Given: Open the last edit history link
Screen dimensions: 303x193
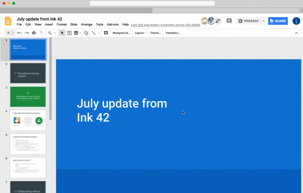Looking at the screenshot, I should tap(165, 25).
